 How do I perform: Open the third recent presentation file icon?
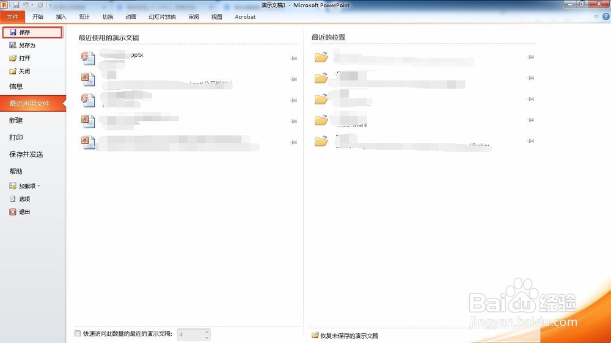(x=87, y=101)
